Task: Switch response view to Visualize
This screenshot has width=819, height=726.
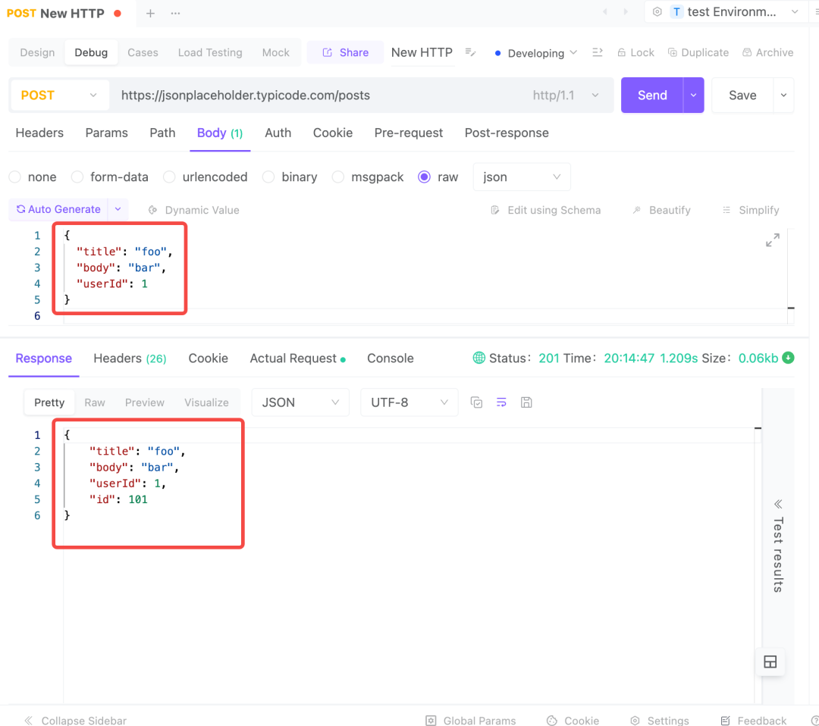Action: [x=206, y=402]
